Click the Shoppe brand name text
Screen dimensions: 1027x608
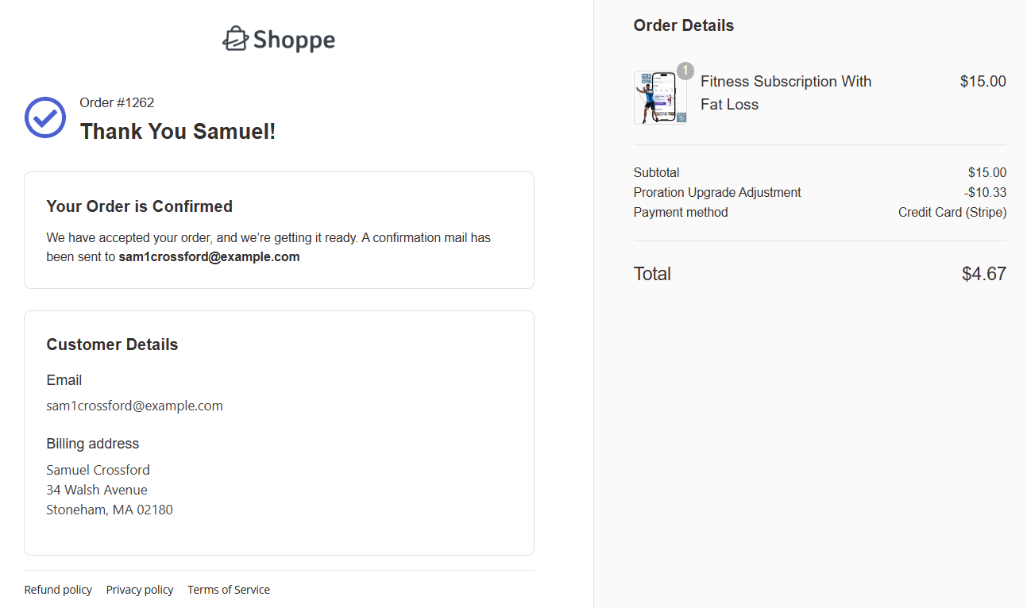294,40
